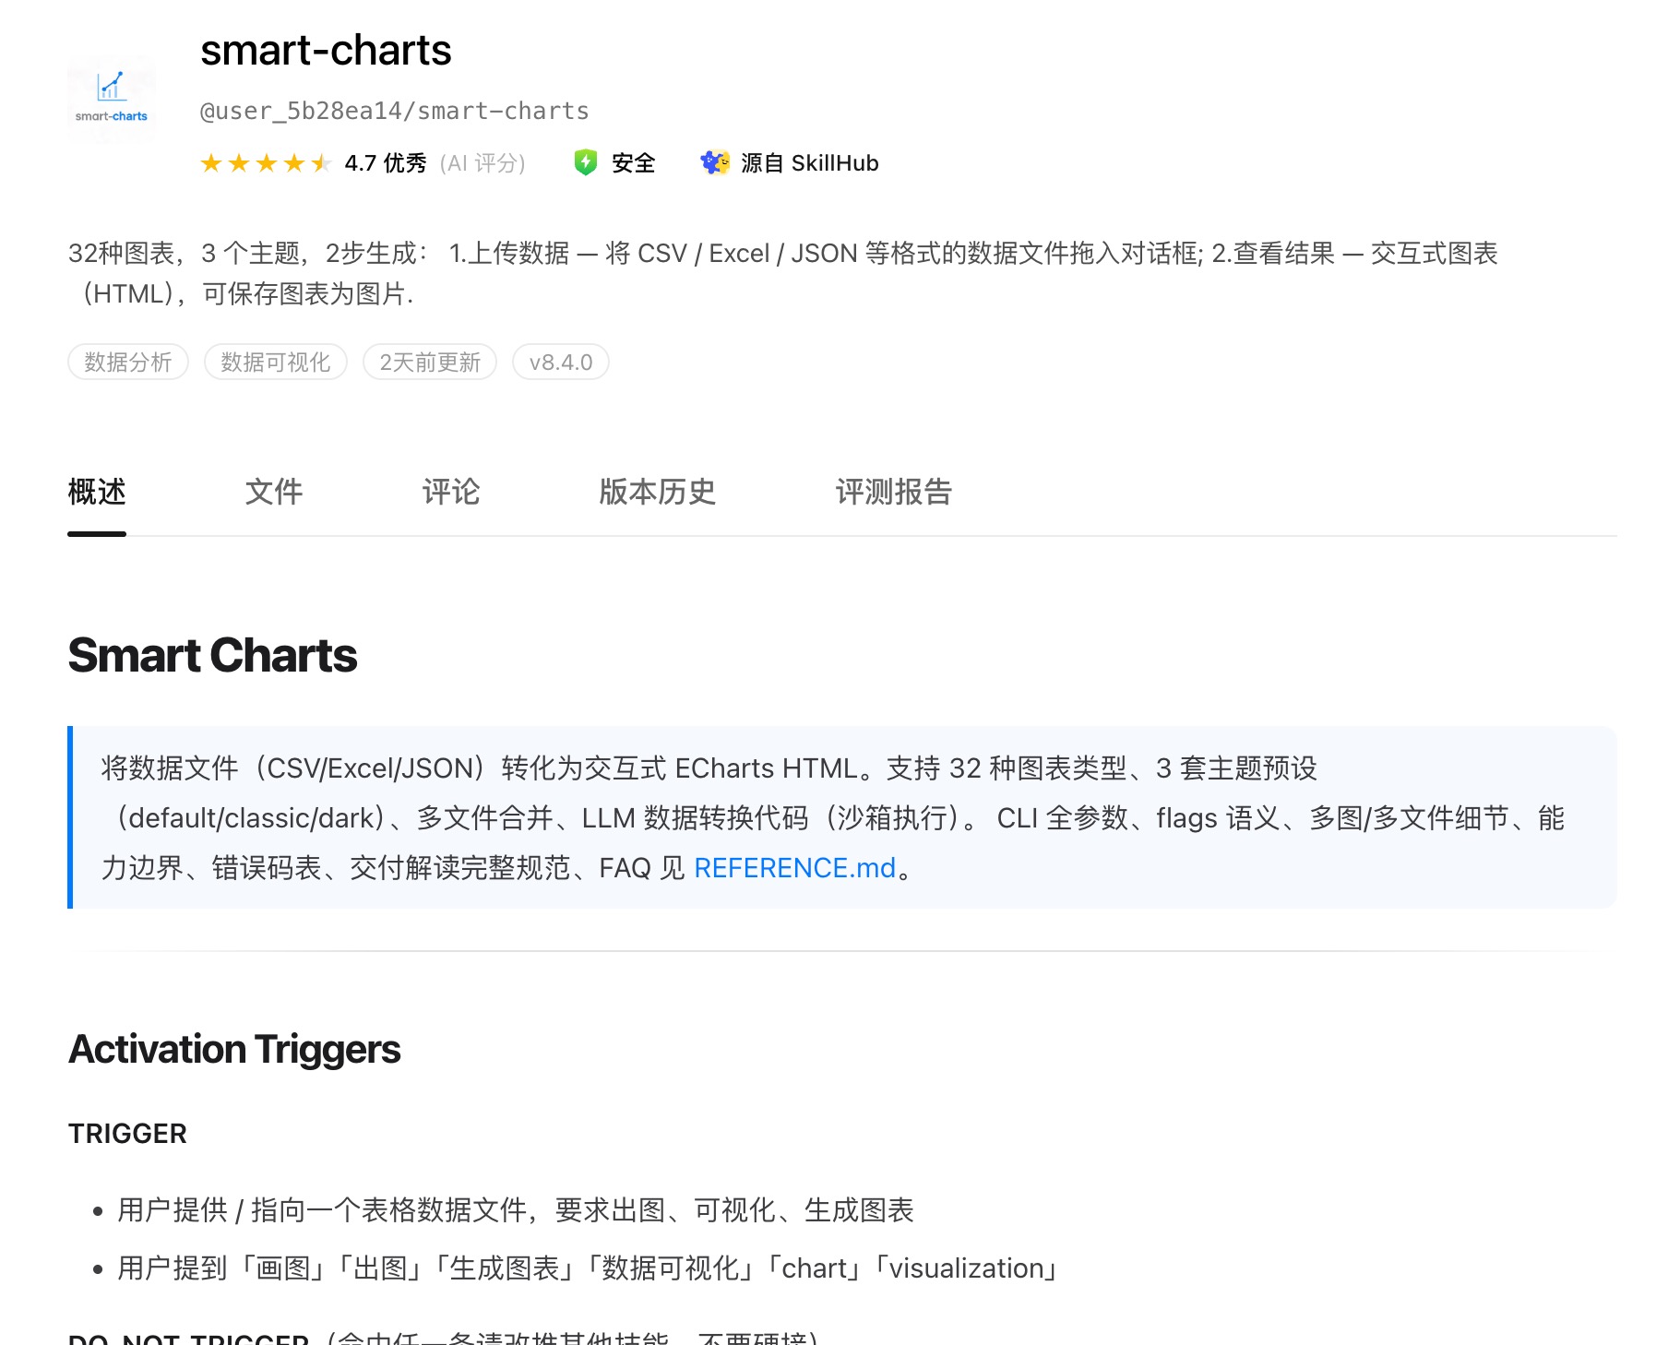The image size is (1668, 1345).
Task: Click the (AI 评分) label
Action: [x=483, y=163]
